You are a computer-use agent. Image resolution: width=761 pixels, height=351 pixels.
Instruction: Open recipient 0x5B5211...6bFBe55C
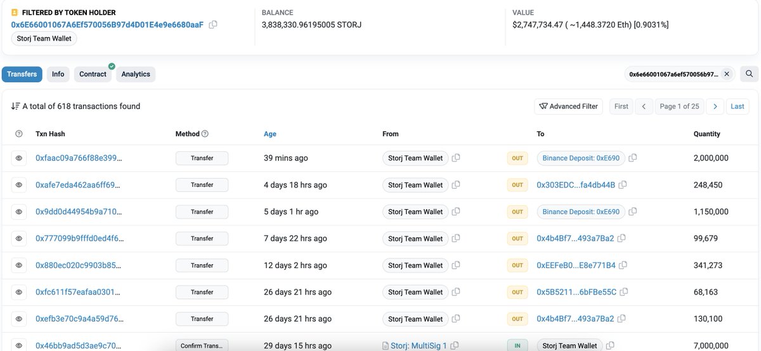click(x=576, y=292)
